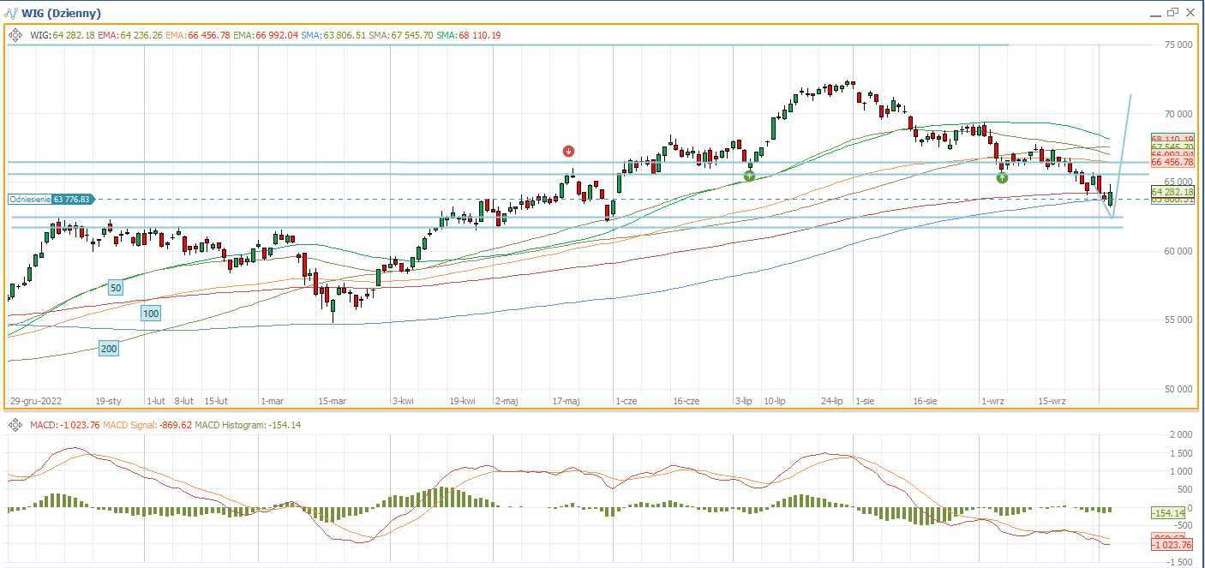Click the WIG (Dzienny) window title
Image resolution: width=1205 pixels, height=568 pixels.
point(61,13)
